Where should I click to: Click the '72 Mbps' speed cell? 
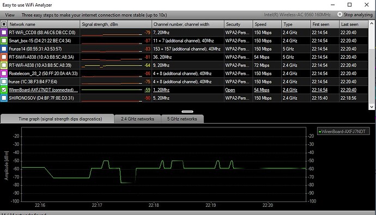262,65
